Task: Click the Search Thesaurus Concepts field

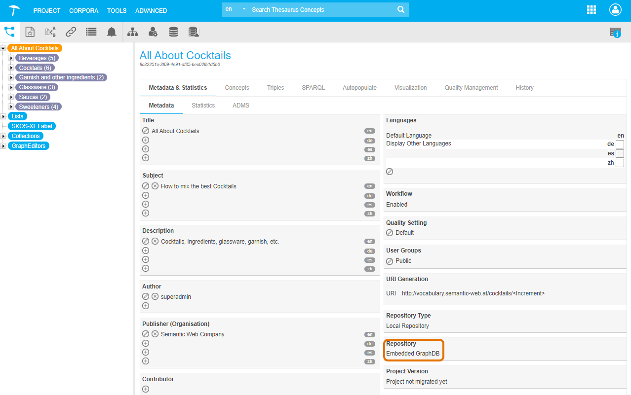Action: tap(321, 10)
